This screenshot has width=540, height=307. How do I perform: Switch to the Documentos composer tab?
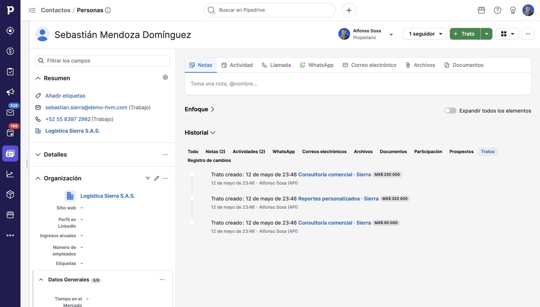464,65
